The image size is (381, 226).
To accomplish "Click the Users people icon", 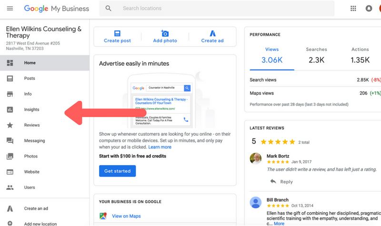I will pos(10,187).
